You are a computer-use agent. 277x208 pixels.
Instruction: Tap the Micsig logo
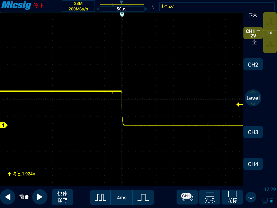click(x=16, y=5)
